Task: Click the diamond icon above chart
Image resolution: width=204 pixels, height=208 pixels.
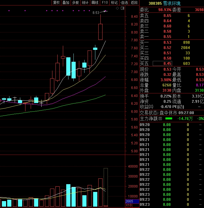Action: (117, 8)
